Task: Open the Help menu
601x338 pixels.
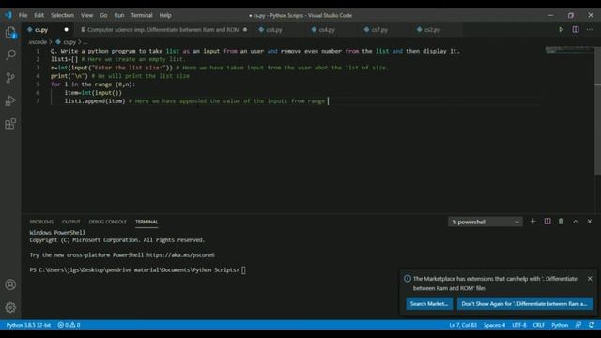Action: coord(165,15)
